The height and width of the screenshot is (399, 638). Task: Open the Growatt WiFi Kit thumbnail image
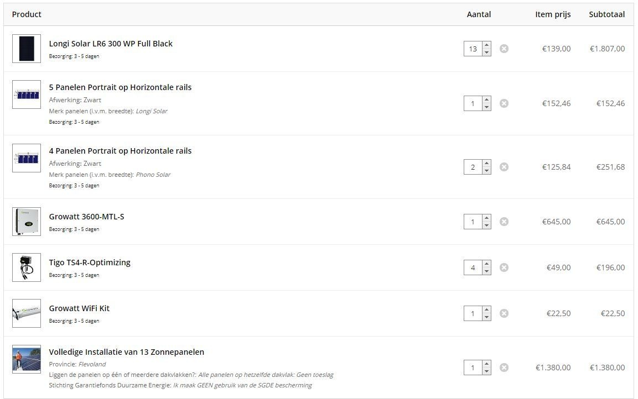tap(27, 313)
